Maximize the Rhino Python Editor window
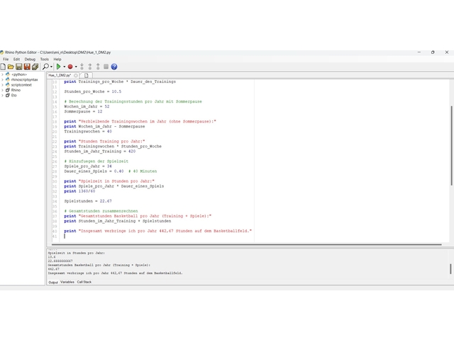 coord(433,52)
